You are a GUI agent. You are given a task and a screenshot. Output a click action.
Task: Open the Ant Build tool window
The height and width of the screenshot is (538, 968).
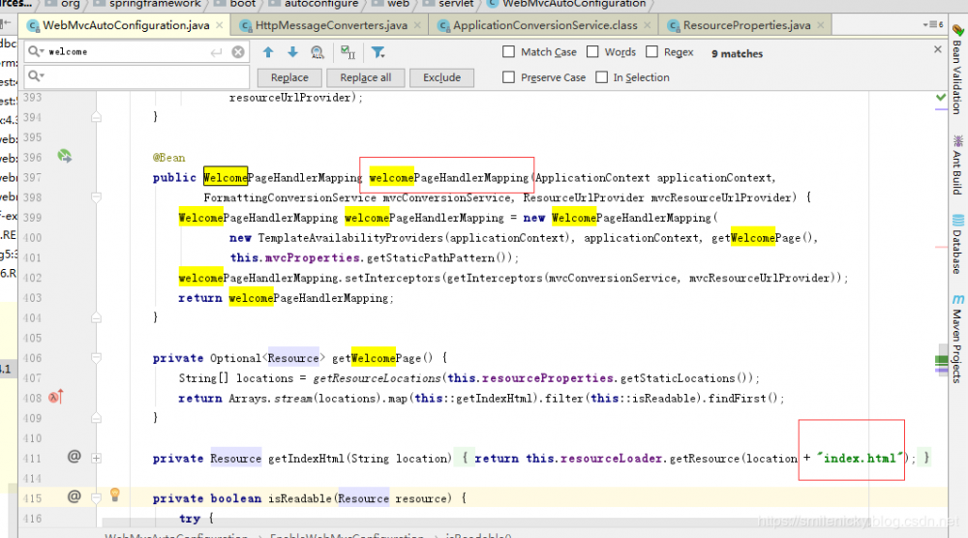coord(957,165)
